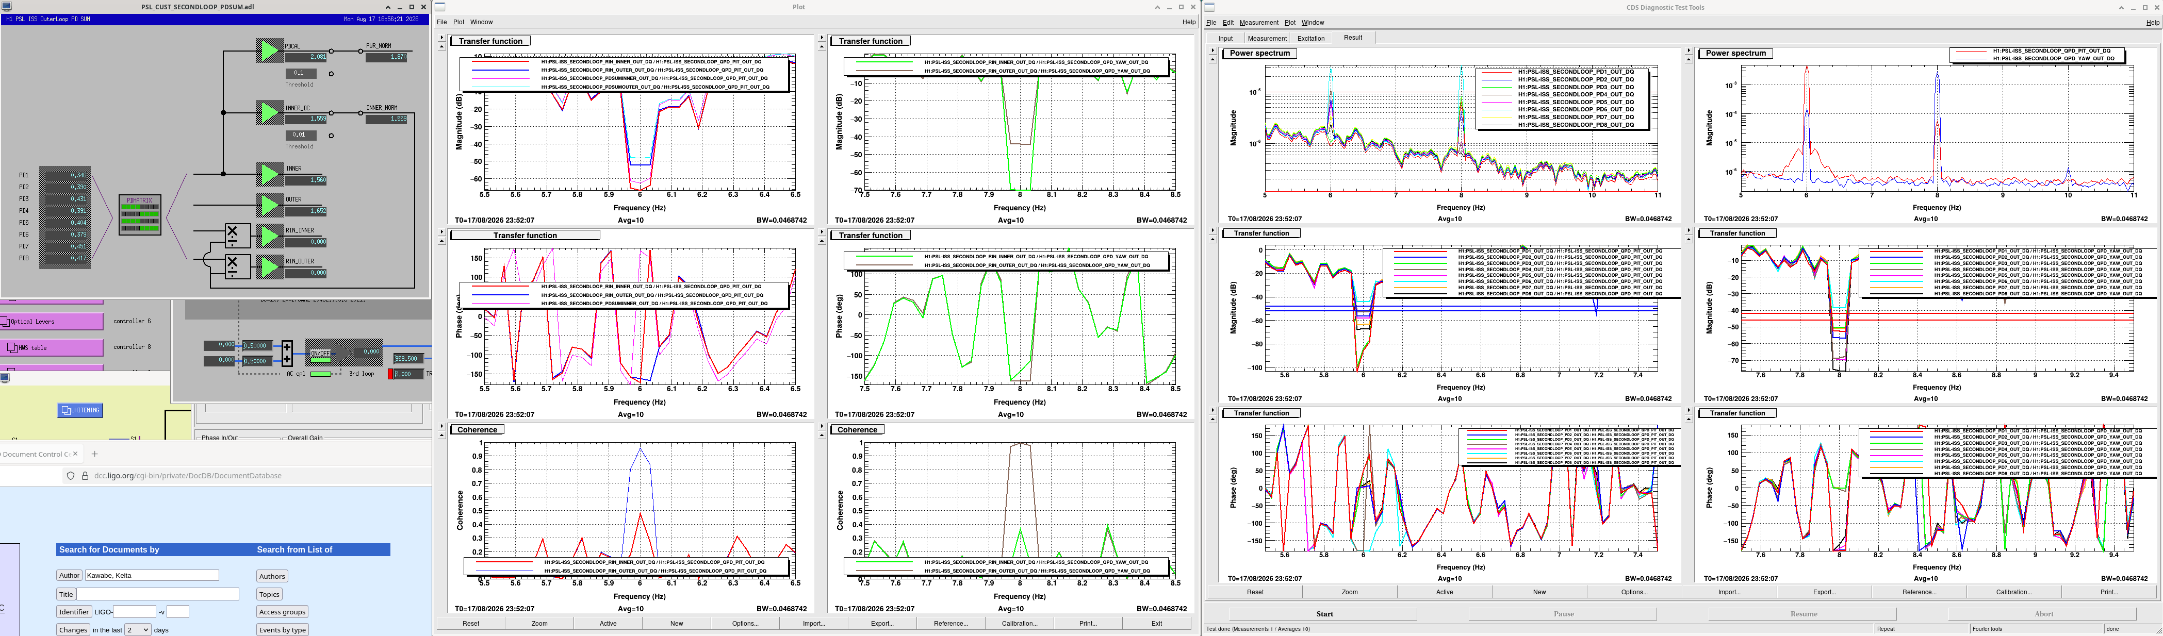The width and height of the screenshot is (2163, 636).
Task: Open a new browser tab with plus icon
Action: (95, 454)
